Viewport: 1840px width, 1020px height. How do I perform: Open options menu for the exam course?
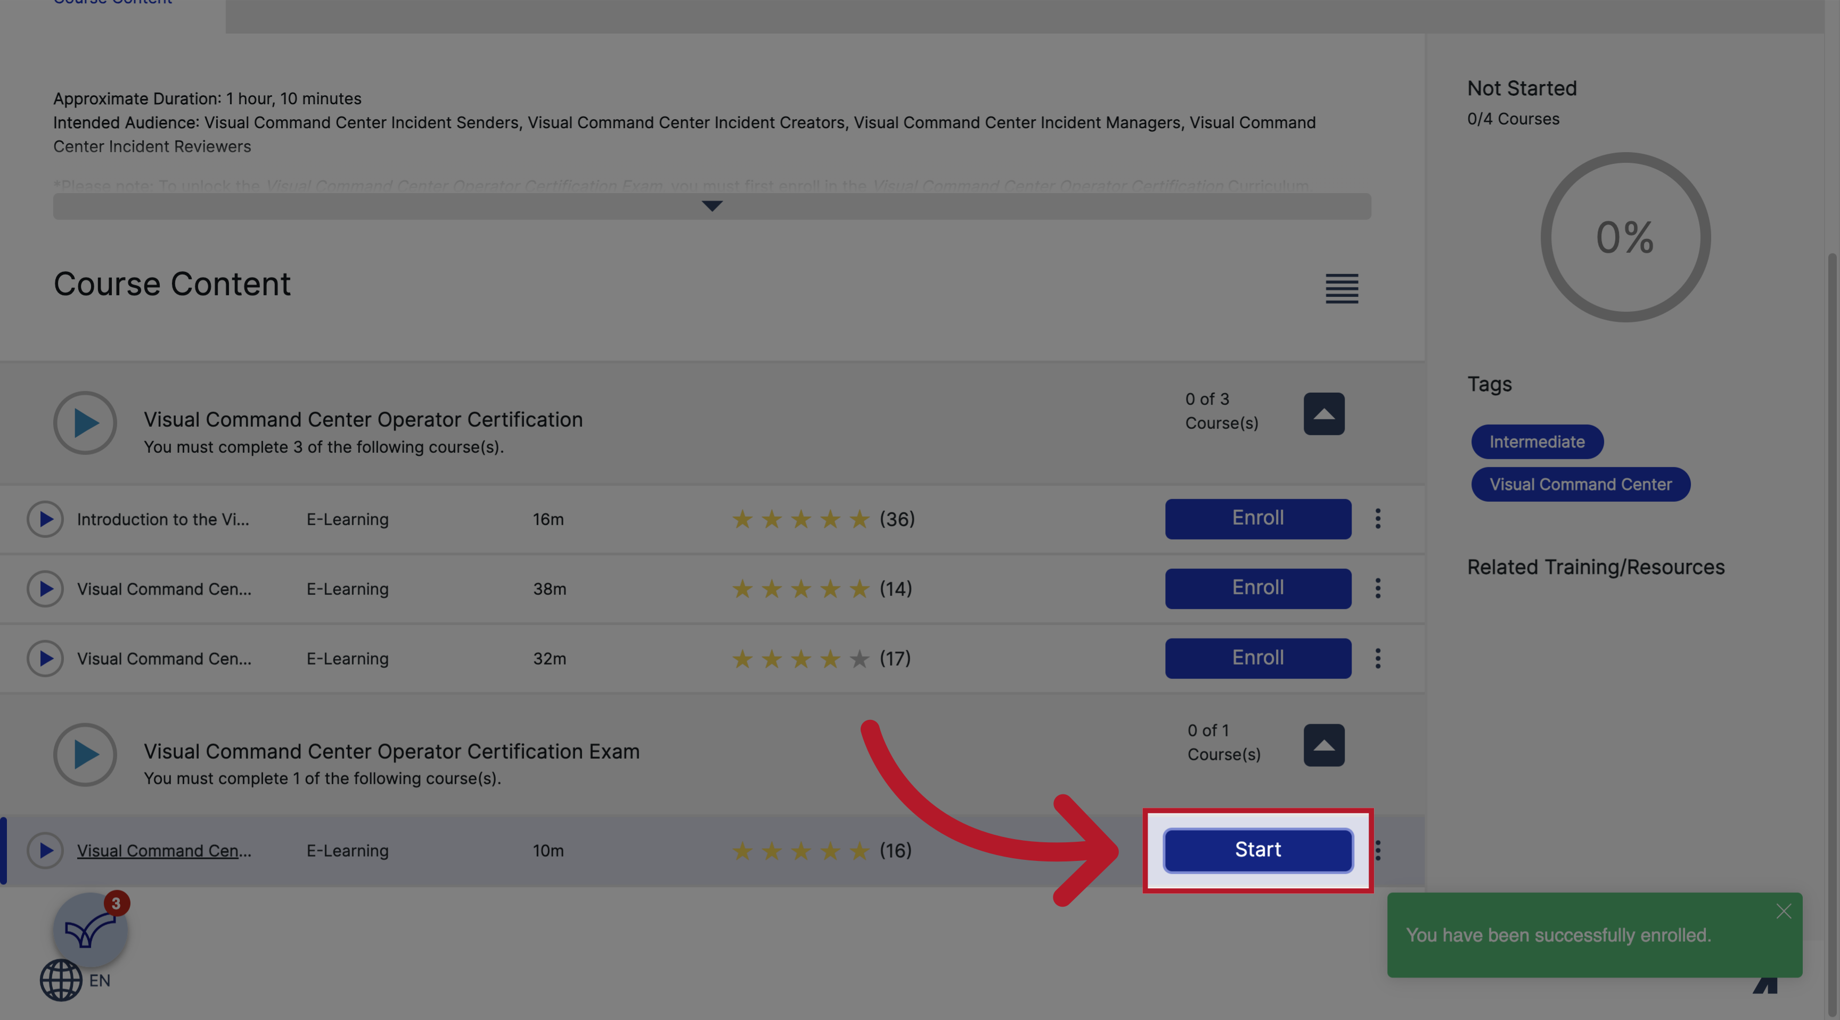[1377, 851]
